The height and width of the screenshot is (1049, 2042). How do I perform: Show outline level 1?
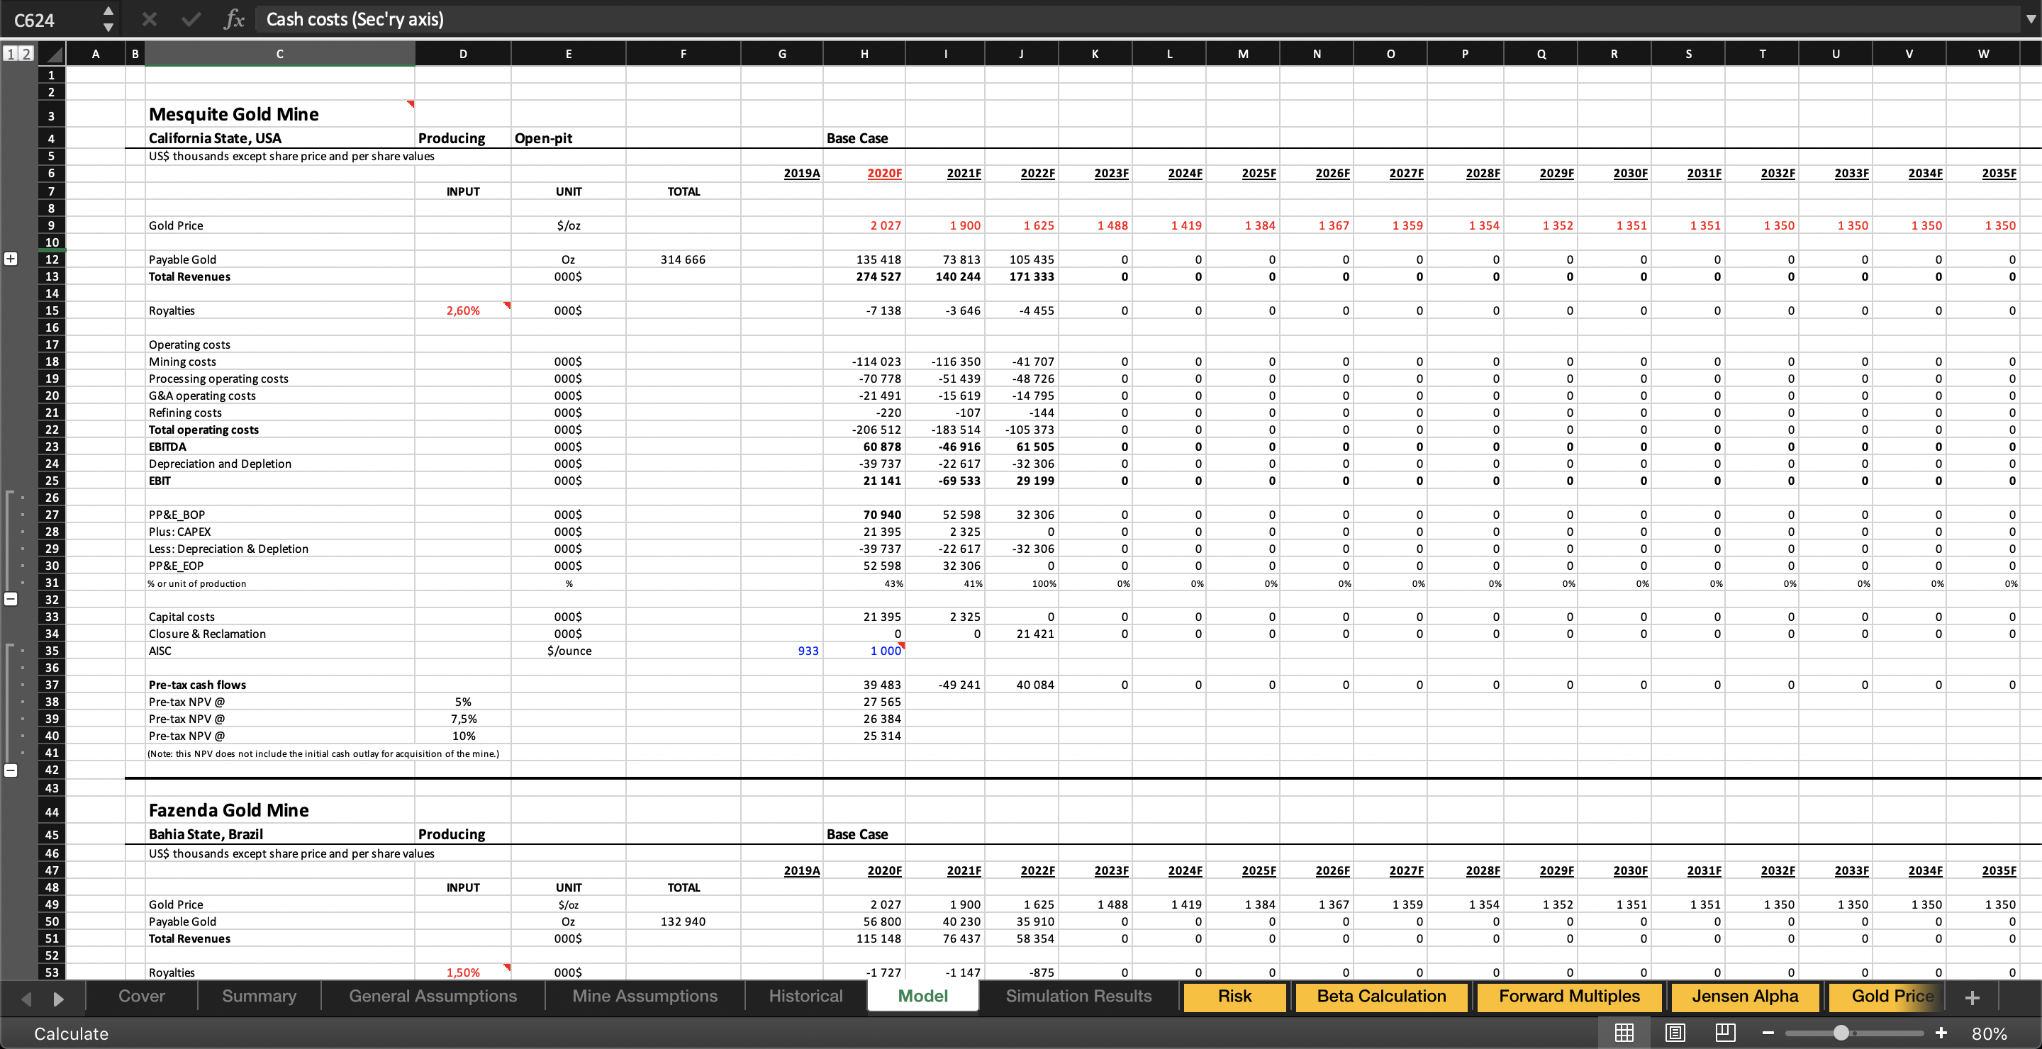pos(11,54)
